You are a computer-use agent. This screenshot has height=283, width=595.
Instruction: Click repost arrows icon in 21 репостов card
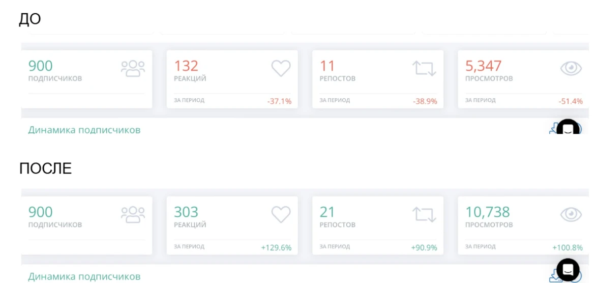424,214
